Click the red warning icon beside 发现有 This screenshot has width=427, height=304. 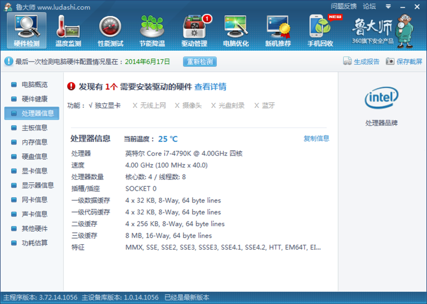pyautogui.click(x=71, y=86)
